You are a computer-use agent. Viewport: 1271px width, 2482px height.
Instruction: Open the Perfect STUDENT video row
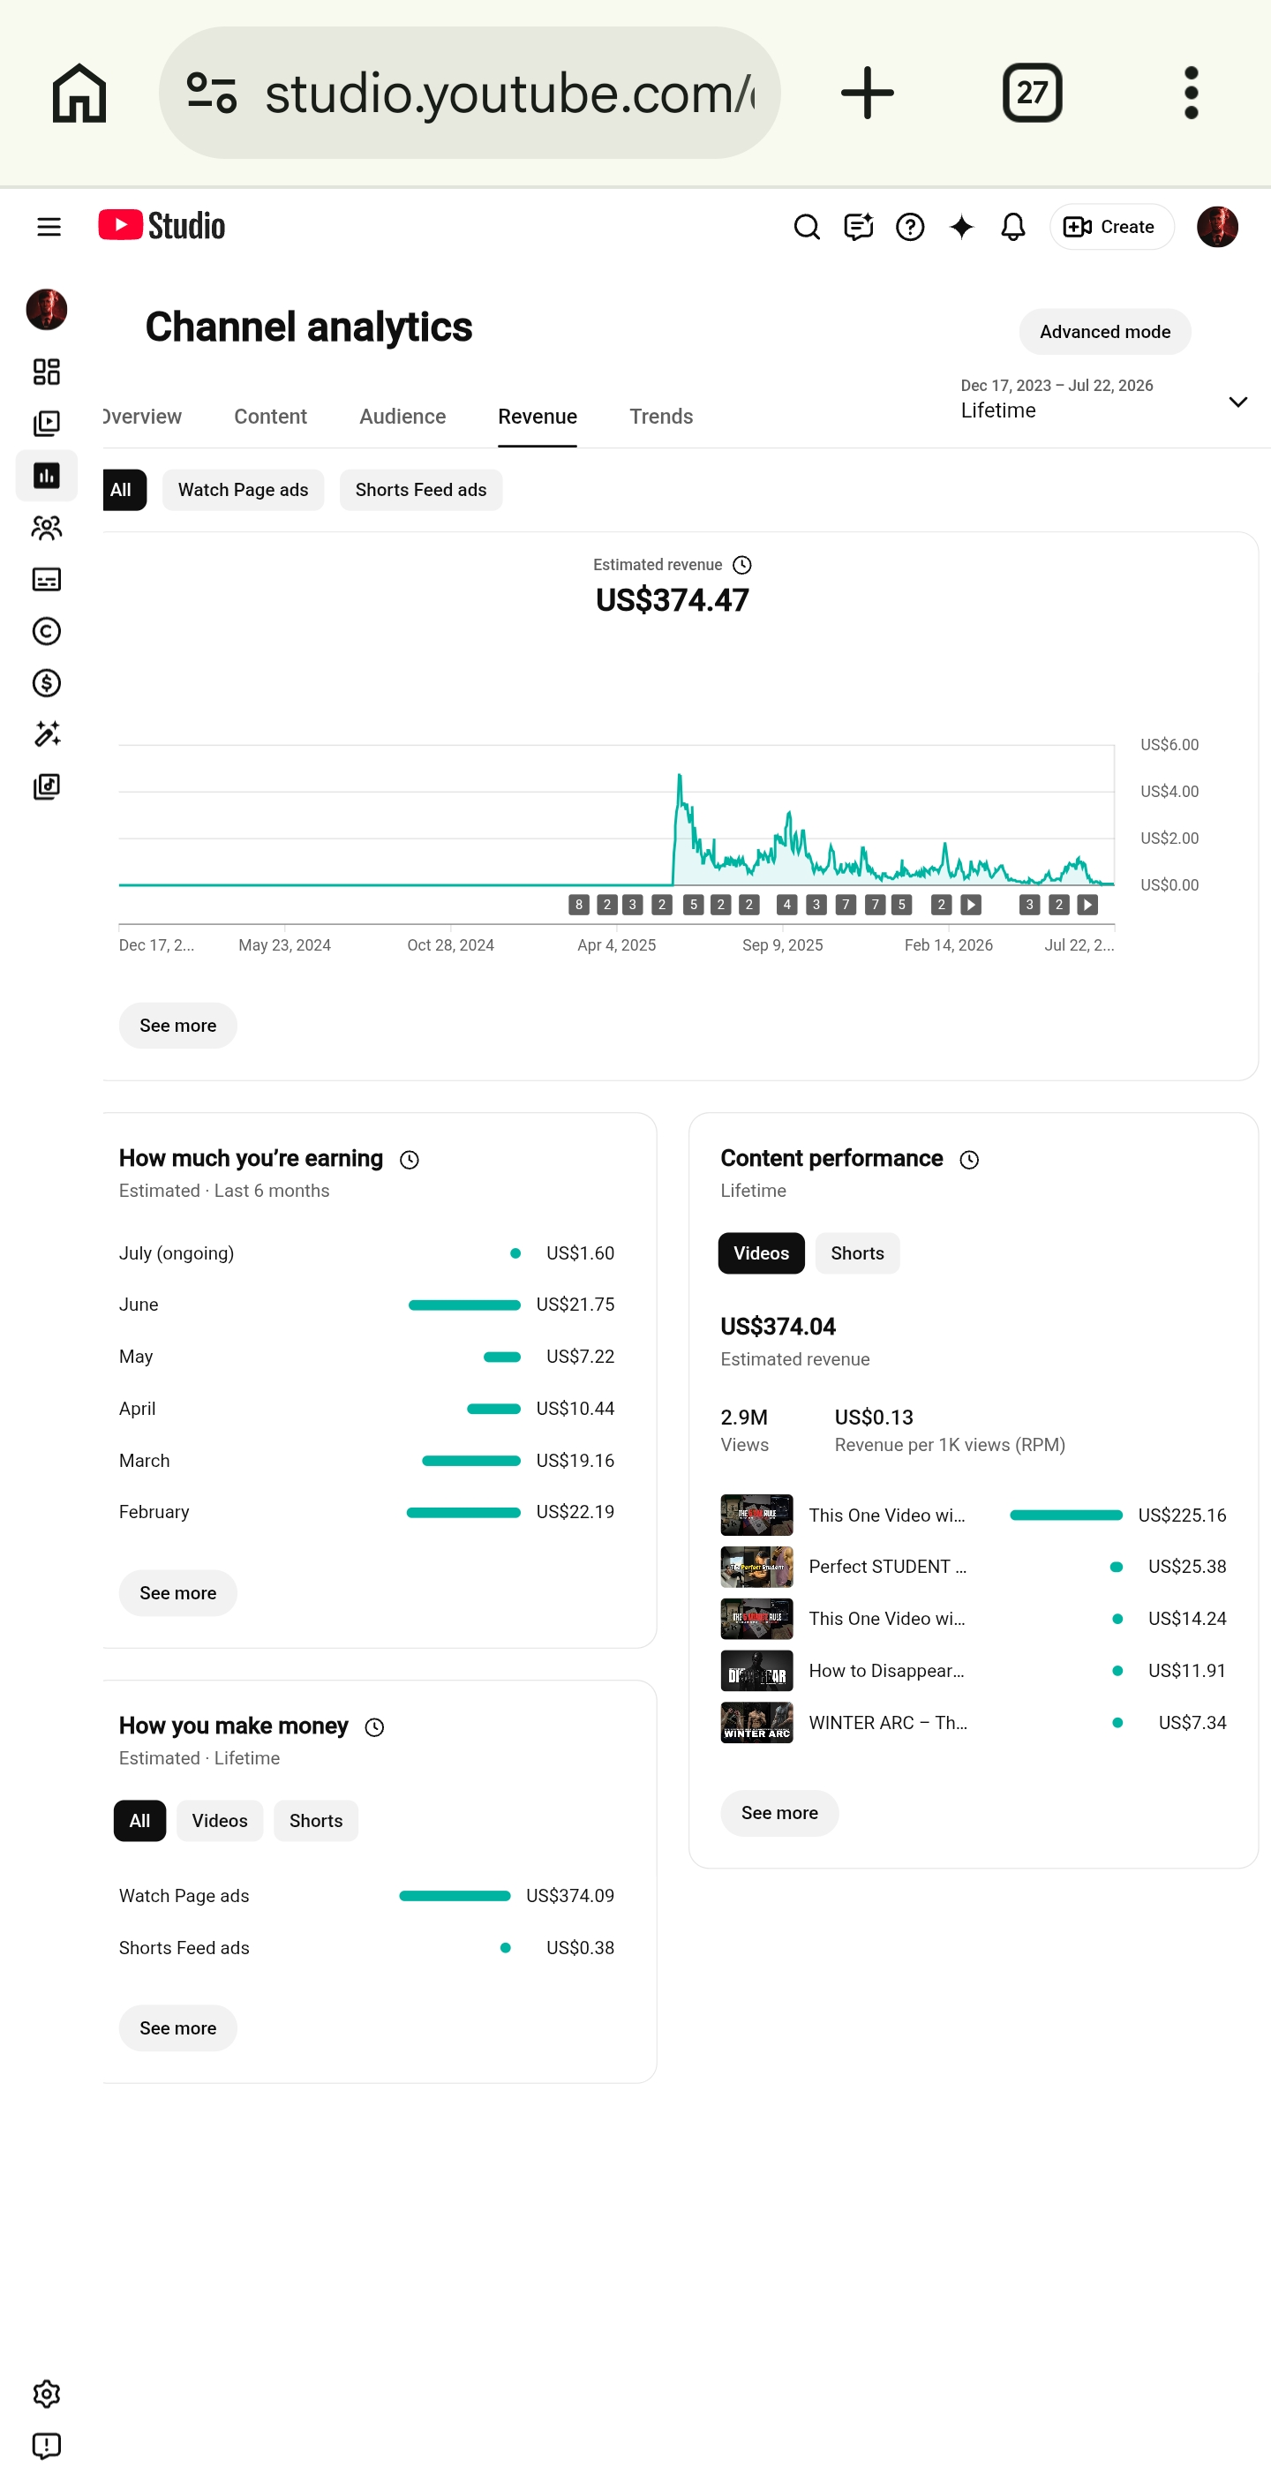pos(974,1567)
